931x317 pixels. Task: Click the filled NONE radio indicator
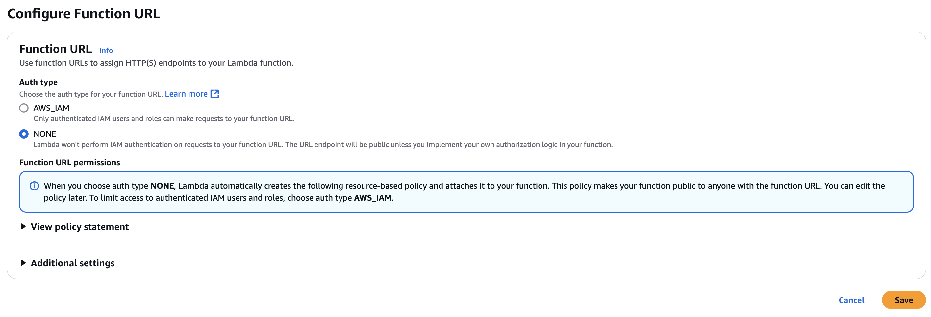point(24,134)
